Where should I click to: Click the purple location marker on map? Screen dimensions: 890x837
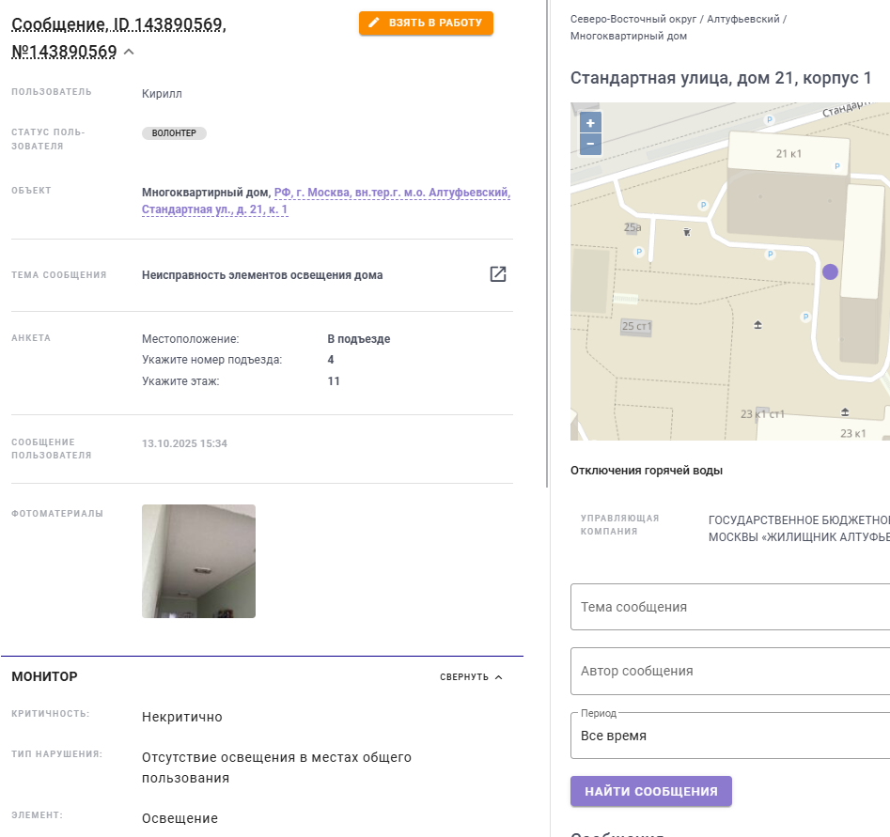click(x=830, y=271)
